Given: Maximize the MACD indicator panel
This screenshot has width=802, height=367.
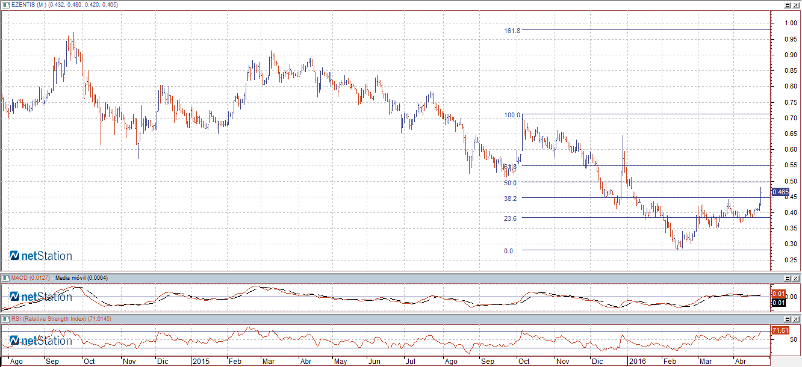Looking at the screenshot, I should tap(787, 278).
